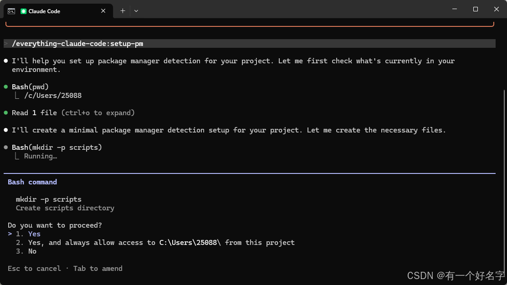Click the /everything-claude-code:setup-pm command line
Image resolution: width=507 pixels, height=285 pixels.
point(249,44)
